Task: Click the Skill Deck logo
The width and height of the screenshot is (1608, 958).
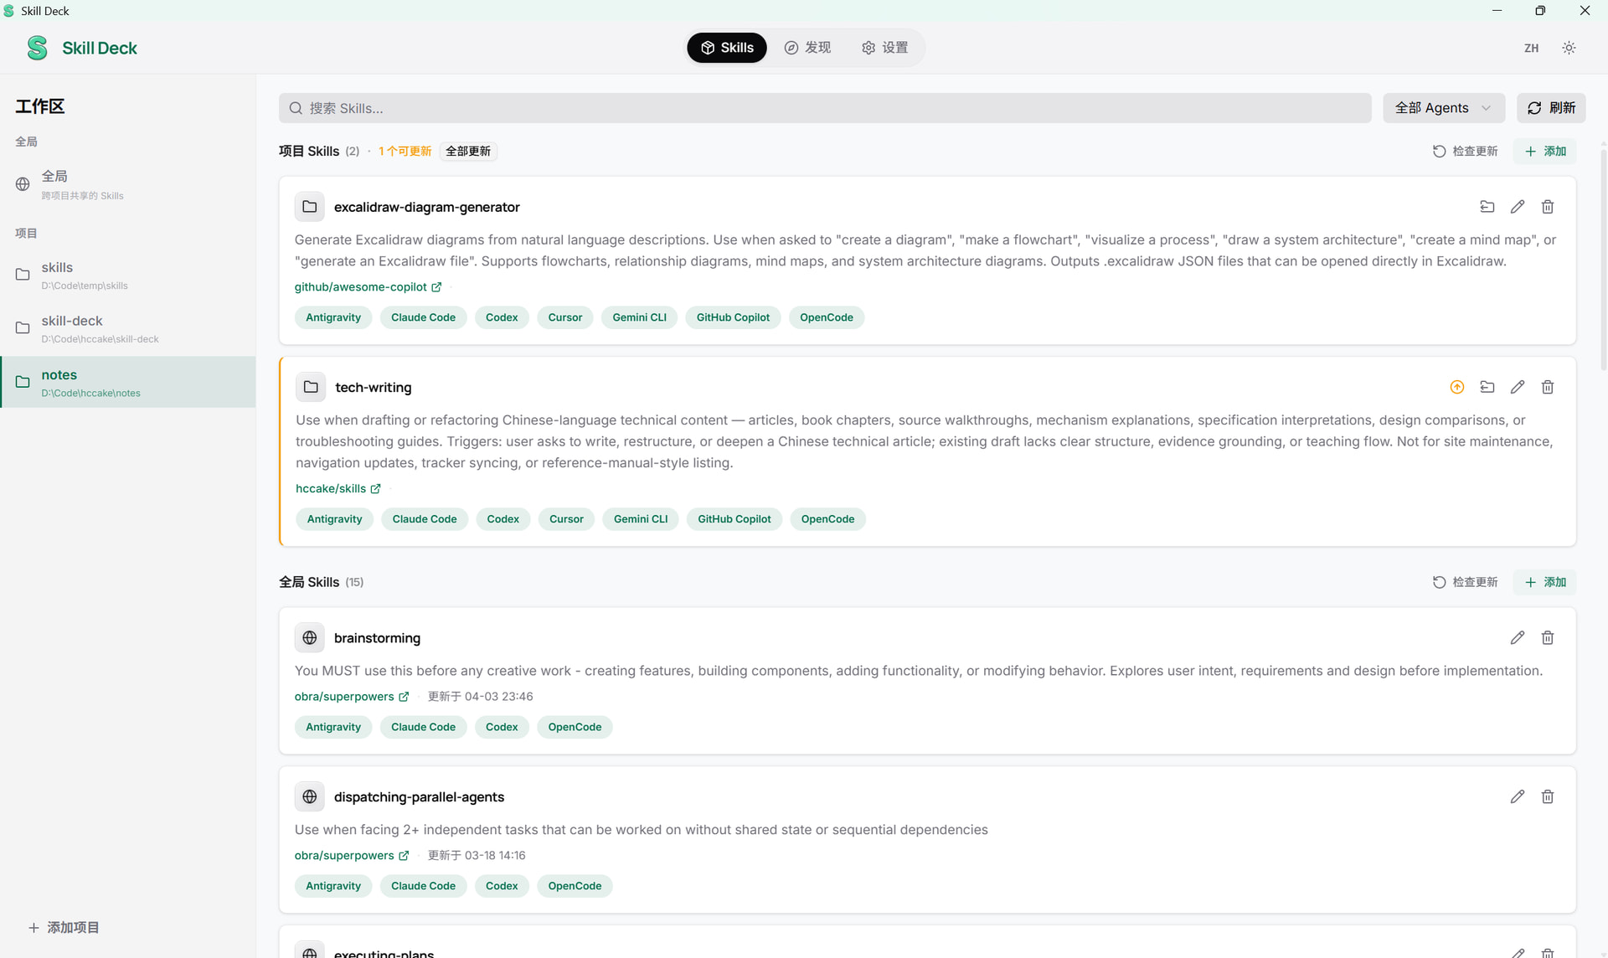Action: click(x=38, y=48)
